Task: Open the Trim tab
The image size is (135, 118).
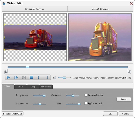Action: 21,87
